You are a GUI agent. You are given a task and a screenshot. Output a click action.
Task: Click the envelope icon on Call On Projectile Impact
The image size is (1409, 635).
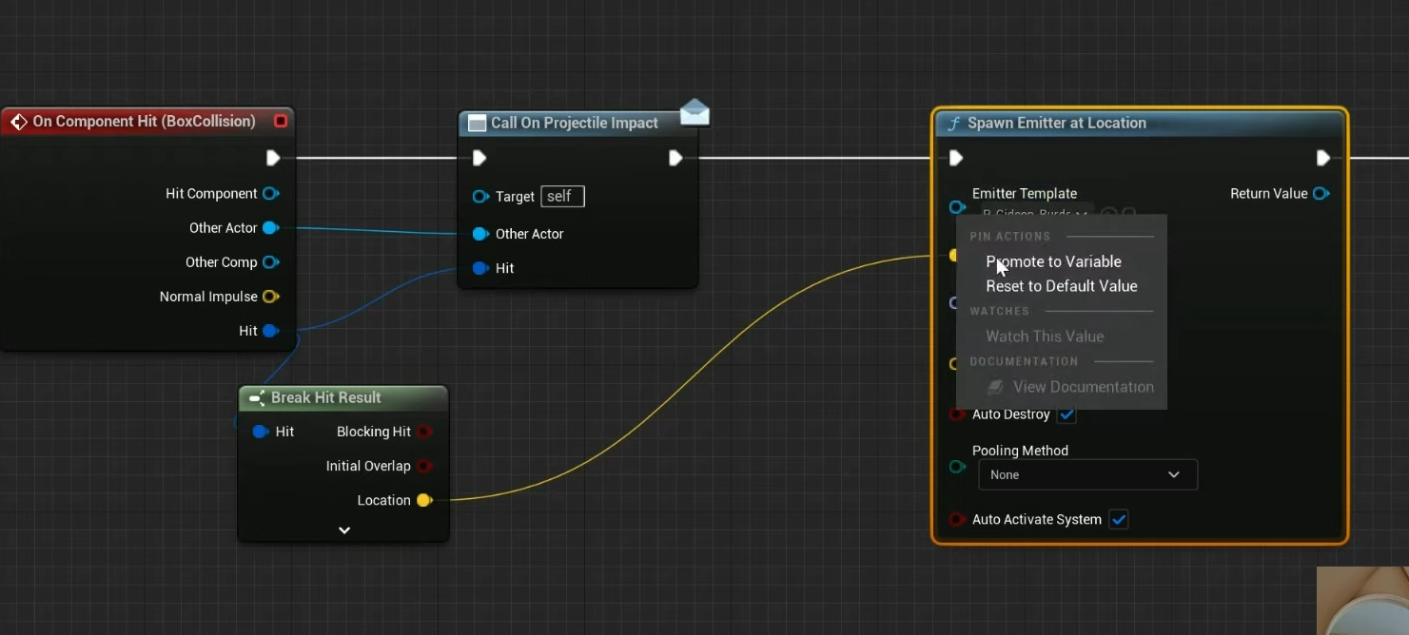695,113
